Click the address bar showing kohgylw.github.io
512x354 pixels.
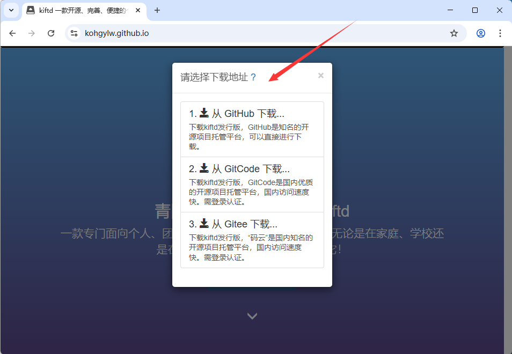point(265,33)
